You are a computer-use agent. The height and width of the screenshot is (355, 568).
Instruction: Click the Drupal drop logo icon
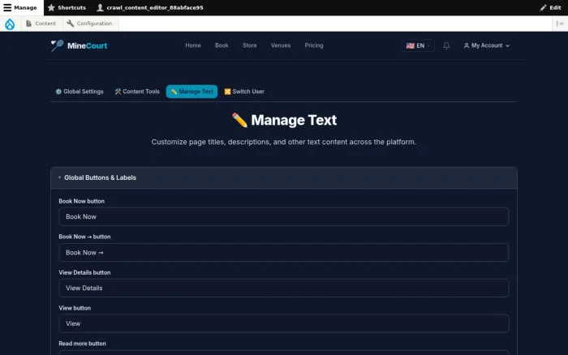coord(10,24)
